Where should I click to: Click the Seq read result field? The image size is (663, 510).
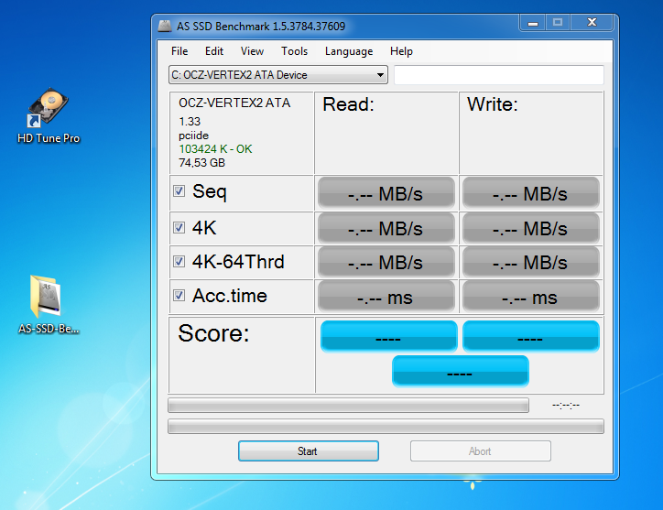coord(386,193)
